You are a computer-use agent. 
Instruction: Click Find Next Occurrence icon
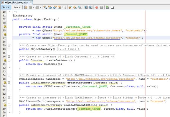(x=55, y=7)
